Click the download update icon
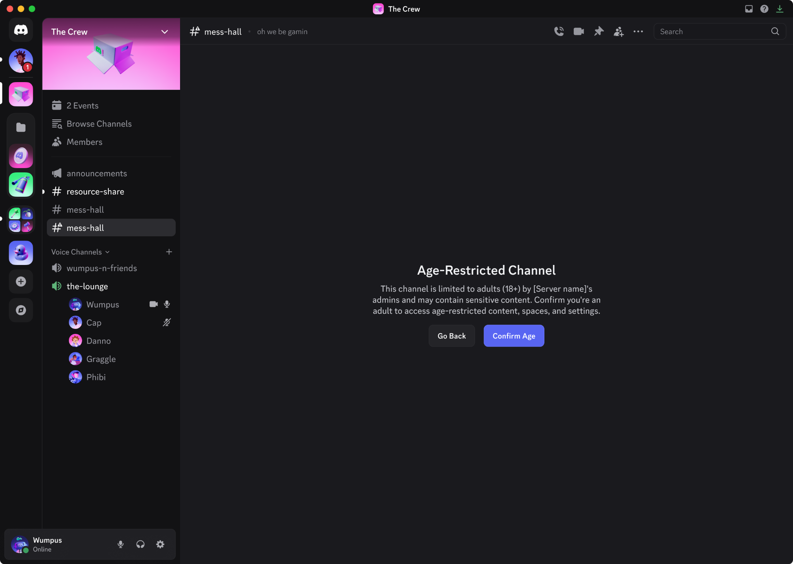 pyautogui.click(x=780, y=9)
